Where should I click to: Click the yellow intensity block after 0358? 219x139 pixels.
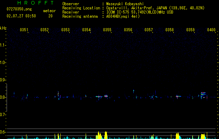(x=177, y=136)
